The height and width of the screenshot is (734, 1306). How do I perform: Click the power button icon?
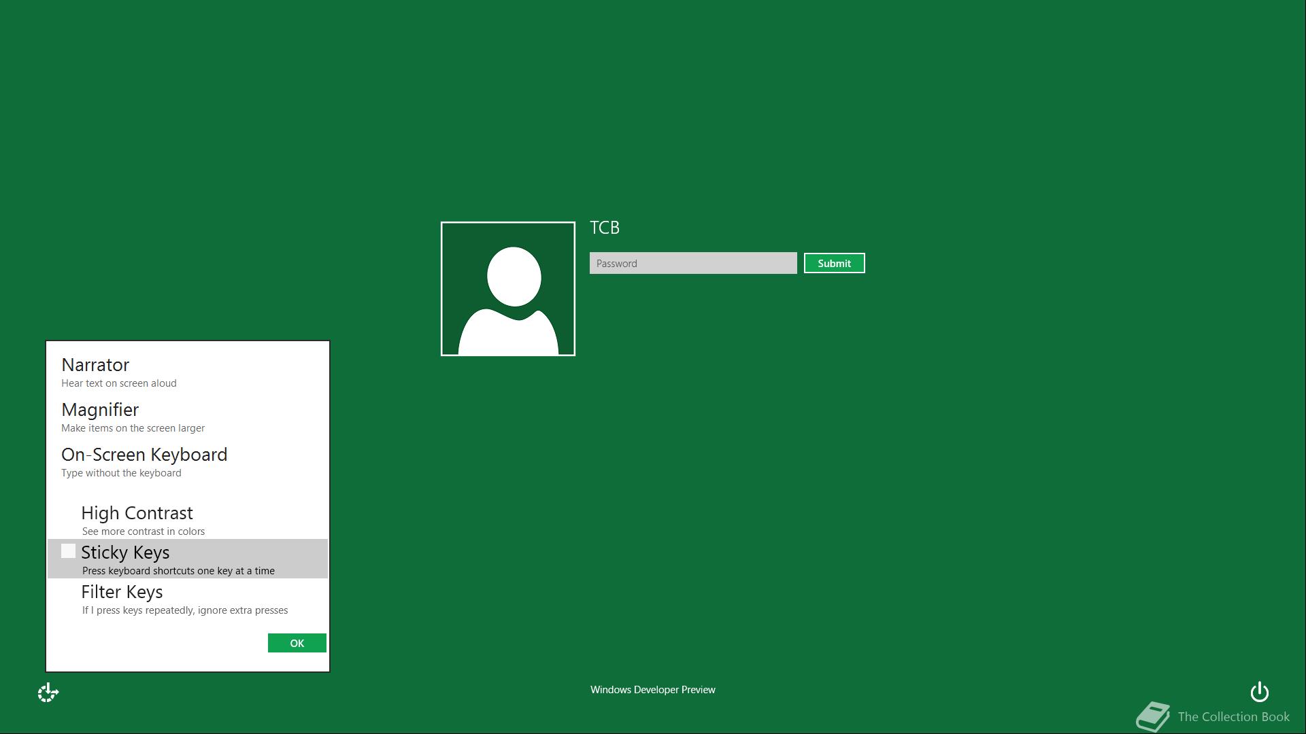coord(1259,692)
